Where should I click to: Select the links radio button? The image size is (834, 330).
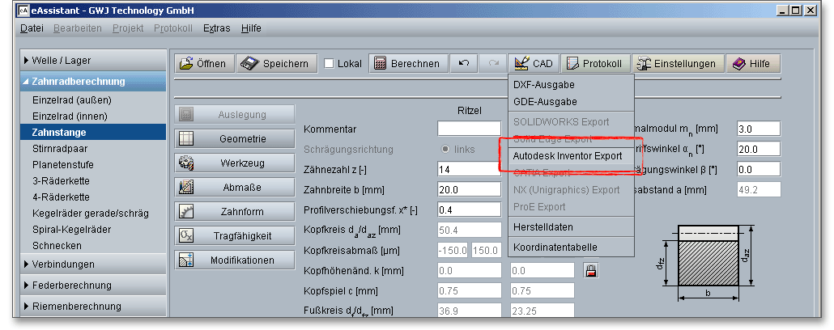tap(445, 150)
